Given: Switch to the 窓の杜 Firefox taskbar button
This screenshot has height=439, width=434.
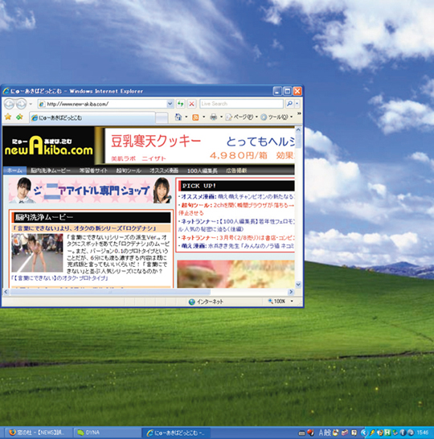Looking at the screenshot, I should tap(38, 433).
